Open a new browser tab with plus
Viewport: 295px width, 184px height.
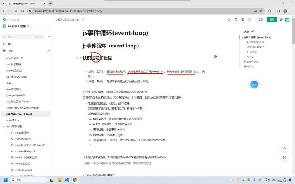[50, 3]
